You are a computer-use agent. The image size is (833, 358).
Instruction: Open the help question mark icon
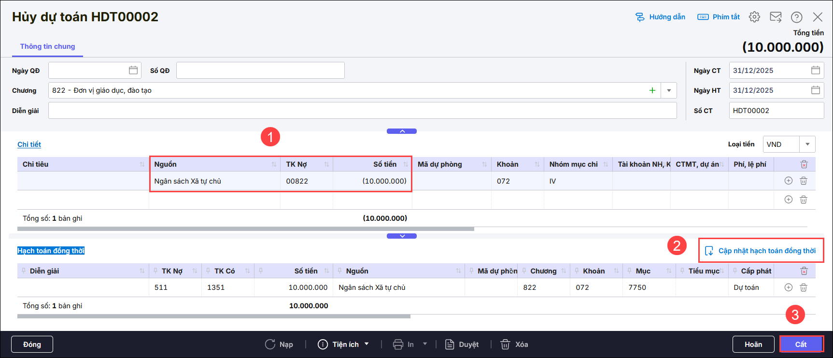(x=796, y=17)
